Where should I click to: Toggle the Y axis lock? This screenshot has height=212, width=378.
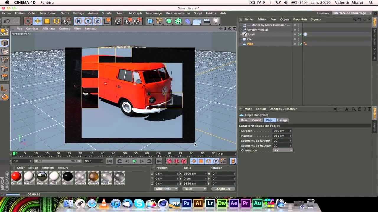[x=88, y=21]
